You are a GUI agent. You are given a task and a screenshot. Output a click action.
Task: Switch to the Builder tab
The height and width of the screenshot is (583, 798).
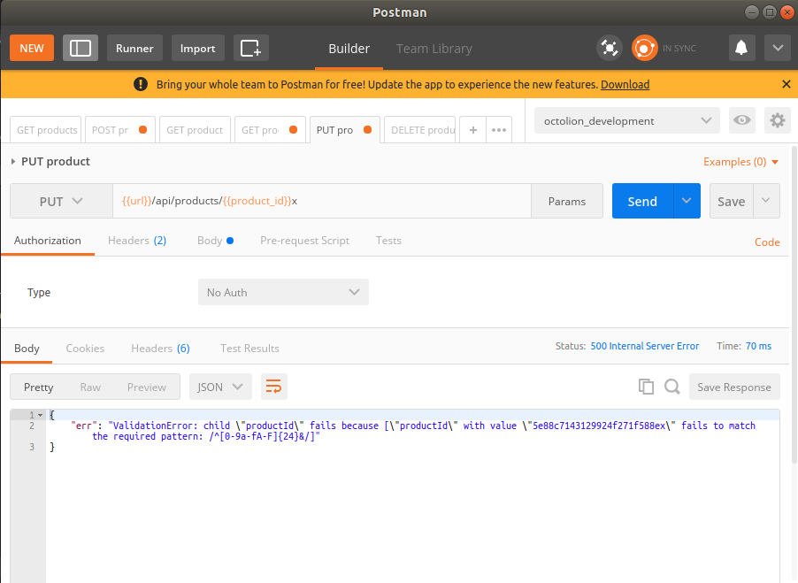pos(349,49)
